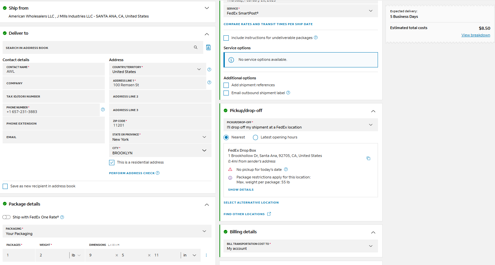
Task: Click help icon next to FedEx One Rate
Action: (62, 217)
